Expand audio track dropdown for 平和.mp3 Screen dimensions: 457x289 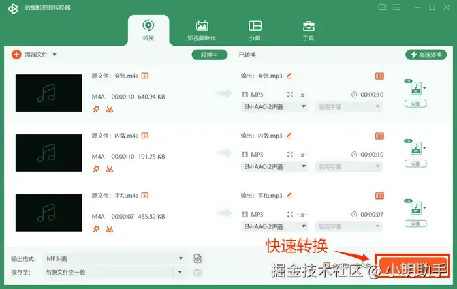click(274, 226)
